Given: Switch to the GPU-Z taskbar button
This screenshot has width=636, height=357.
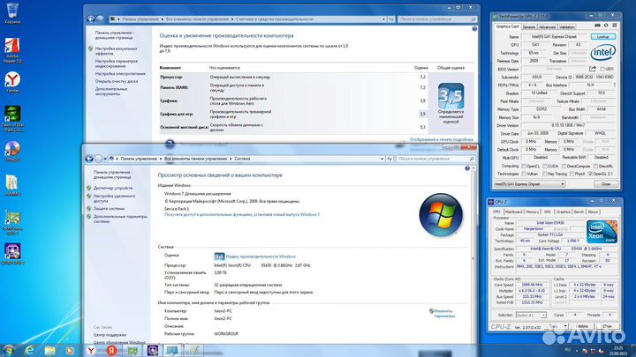Looking at the screenshot, I should 132,351.
